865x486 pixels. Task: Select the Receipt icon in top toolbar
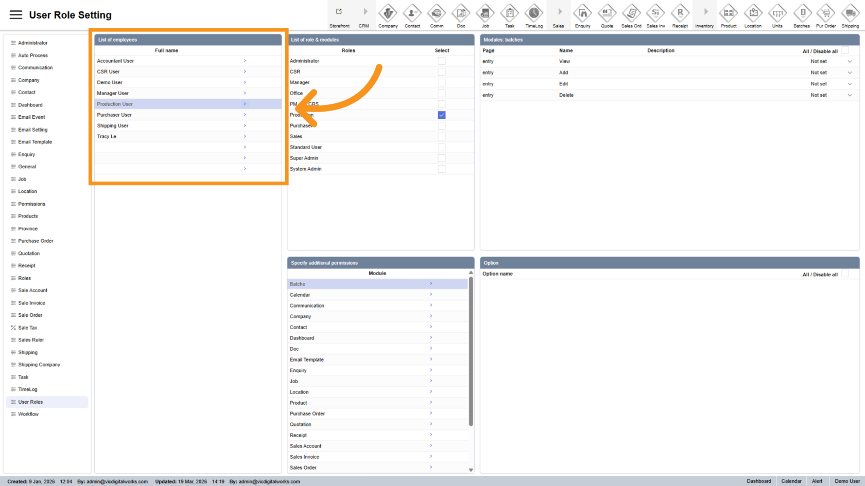tap(680, 13)
